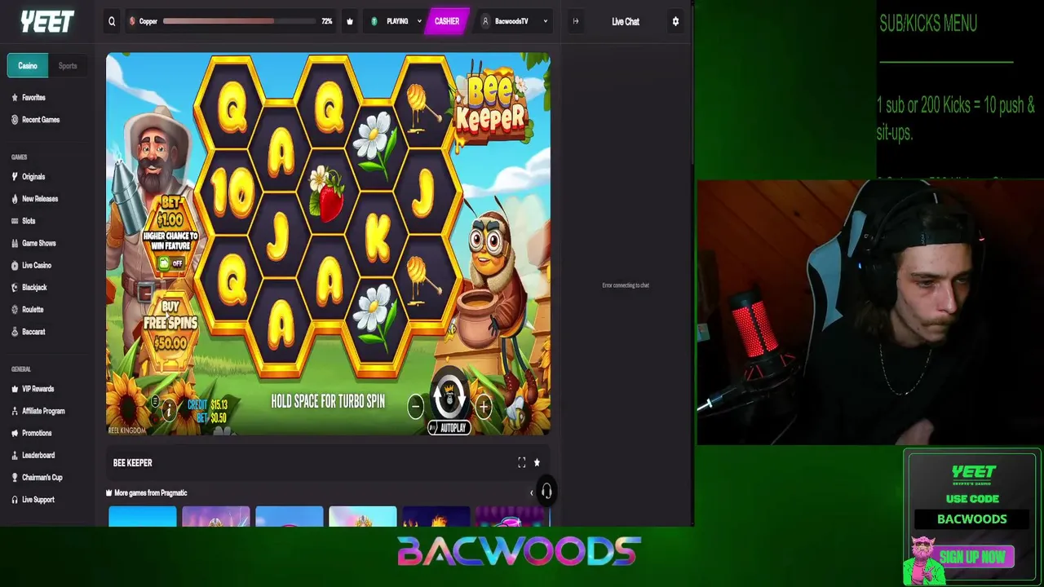Open Live Chat settings gear

(x=675, y=21)
